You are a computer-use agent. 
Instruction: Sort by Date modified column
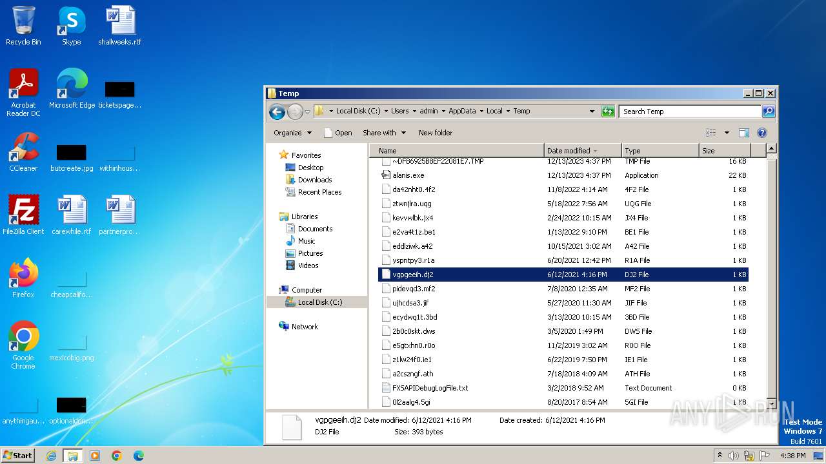[x=583, y=151]
